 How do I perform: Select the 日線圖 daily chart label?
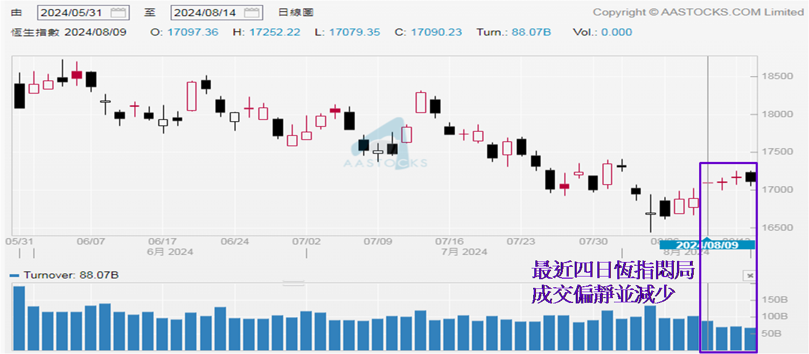[296, 12]
